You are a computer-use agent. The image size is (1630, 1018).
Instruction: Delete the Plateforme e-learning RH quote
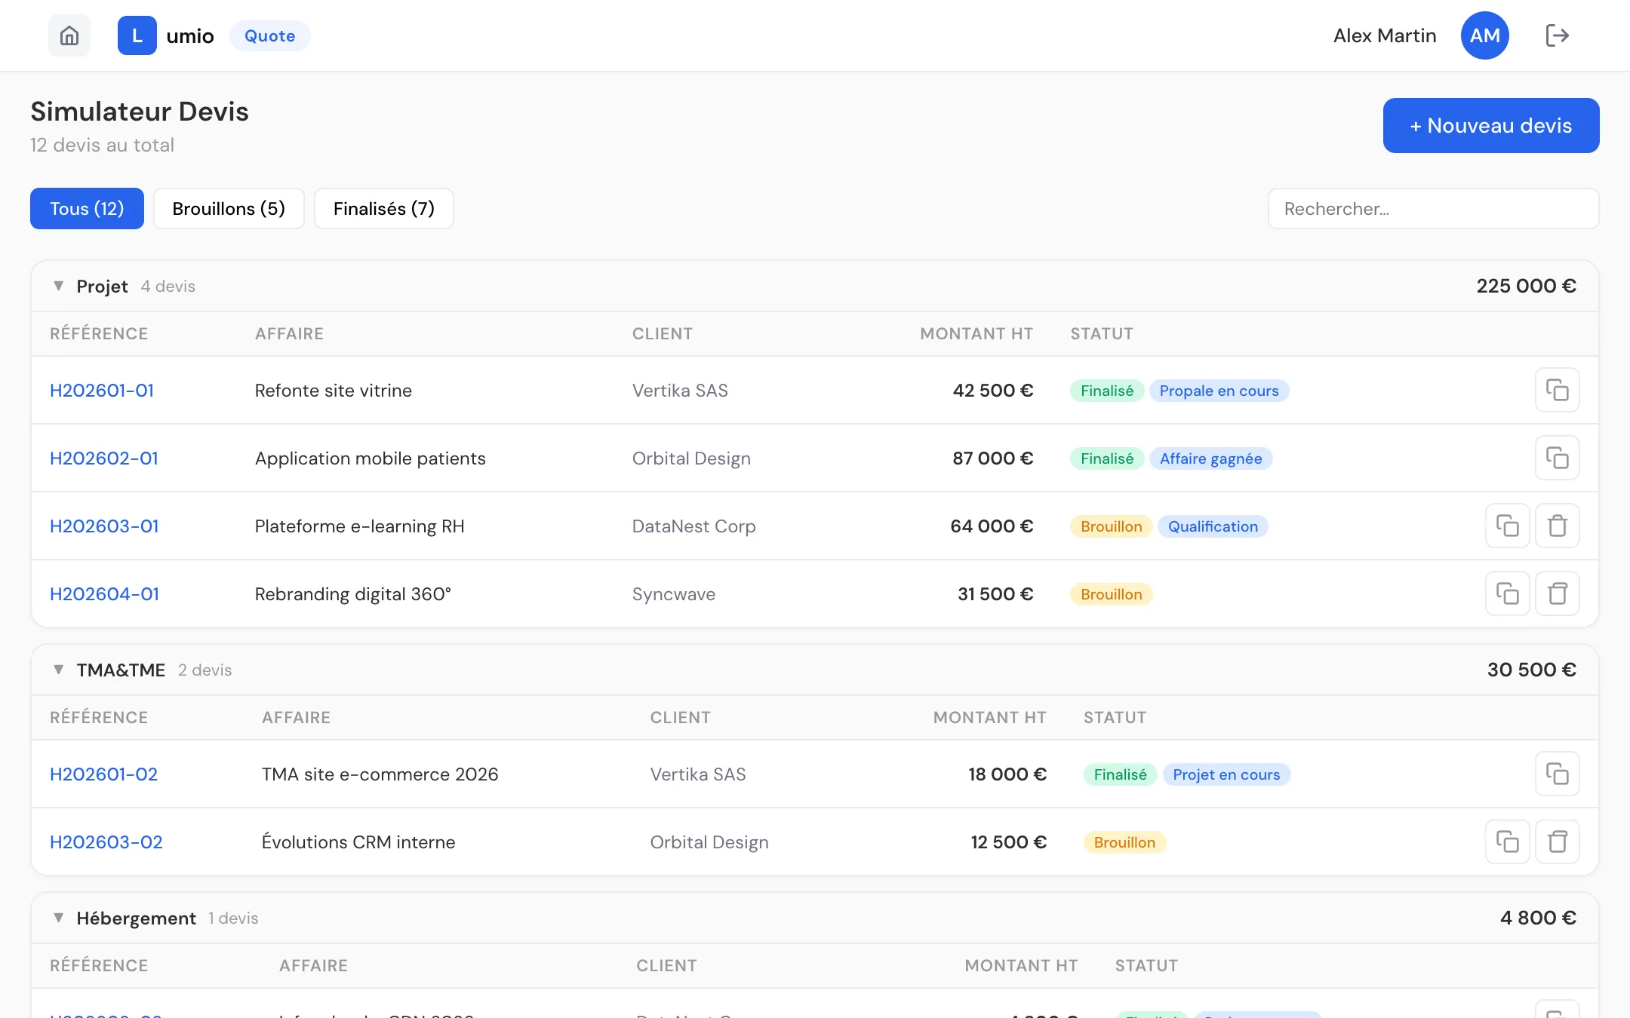1558,526
